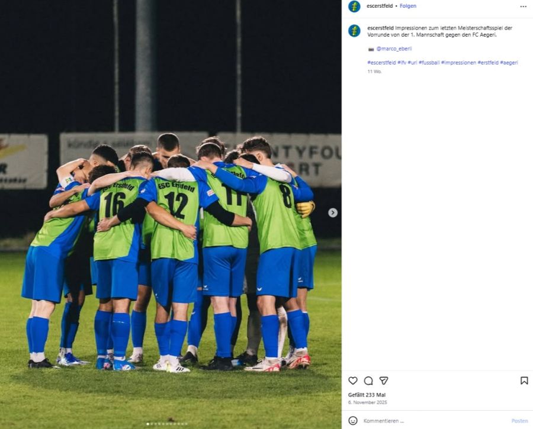This screenshot has height=429, width=533.
Task: Jump to second photo carousel dot
Action: 151,424
